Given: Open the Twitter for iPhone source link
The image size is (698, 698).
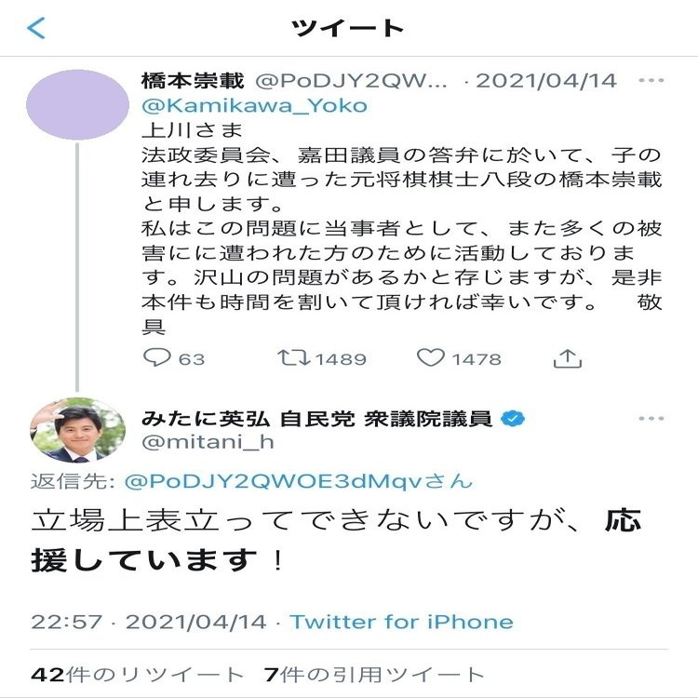Looking at the screenshot, I should click(x=401, y=622).
